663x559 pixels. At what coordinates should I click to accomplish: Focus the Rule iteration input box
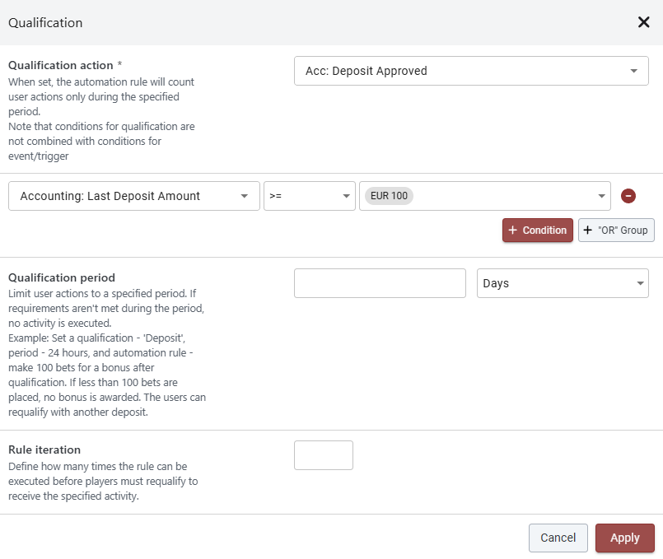coord(323,455)
